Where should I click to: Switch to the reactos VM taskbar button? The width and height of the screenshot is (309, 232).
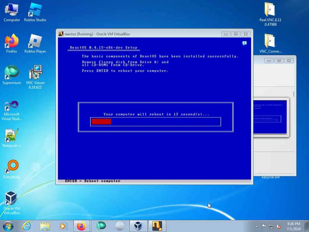157,226
